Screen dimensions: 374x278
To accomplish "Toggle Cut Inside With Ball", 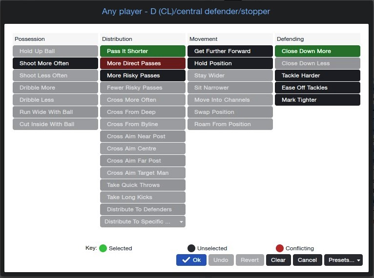I will (x=55, y=124).
